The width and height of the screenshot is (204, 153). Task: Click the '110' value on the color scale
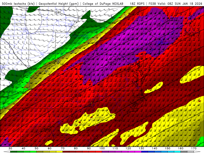click(x=115, y=148)
